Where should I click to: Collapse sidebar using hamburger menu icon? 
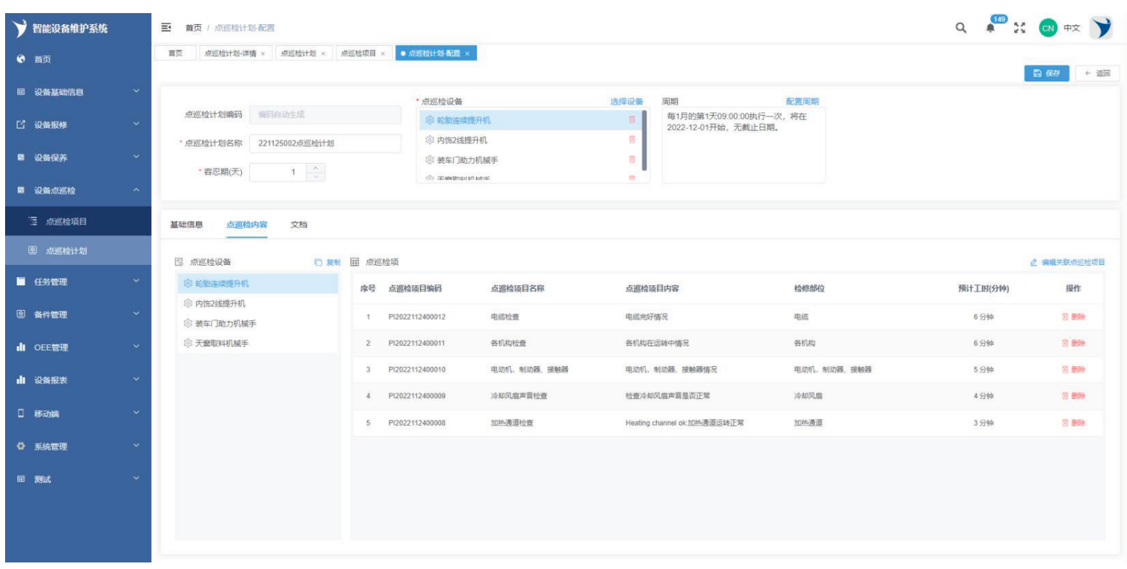[166, 28]
